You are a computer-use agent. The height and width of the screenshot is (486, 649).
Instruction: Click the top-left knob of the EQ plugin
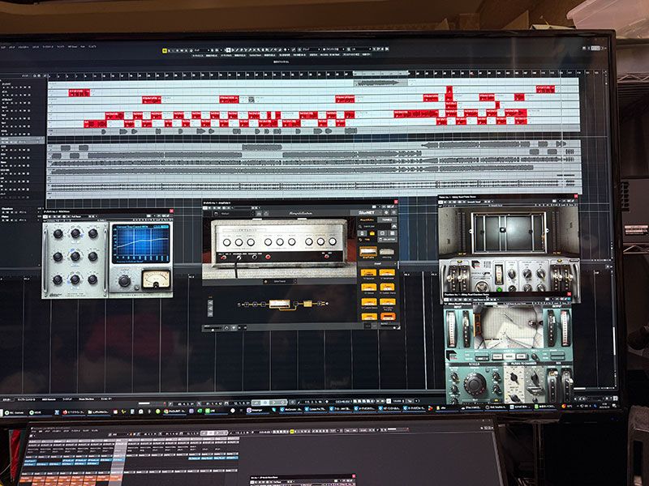click(x=58, y=234)
